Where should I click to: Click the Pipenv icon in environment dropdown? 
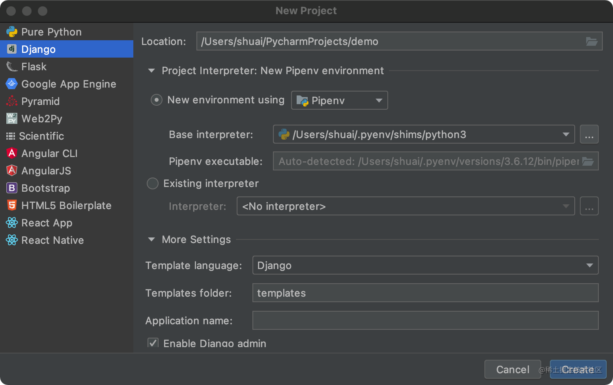coord(302,101)
